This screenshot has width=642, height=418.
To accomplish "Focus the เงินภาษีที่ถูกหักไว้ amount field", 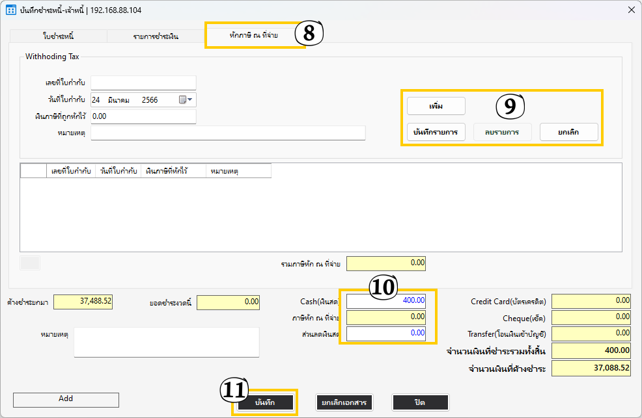I will tap(143, 116).
